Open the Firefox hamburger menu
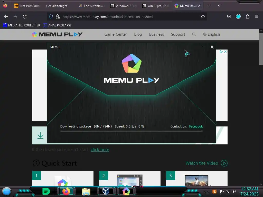This screenshot has height=197, width=263. tap(257, 16)
